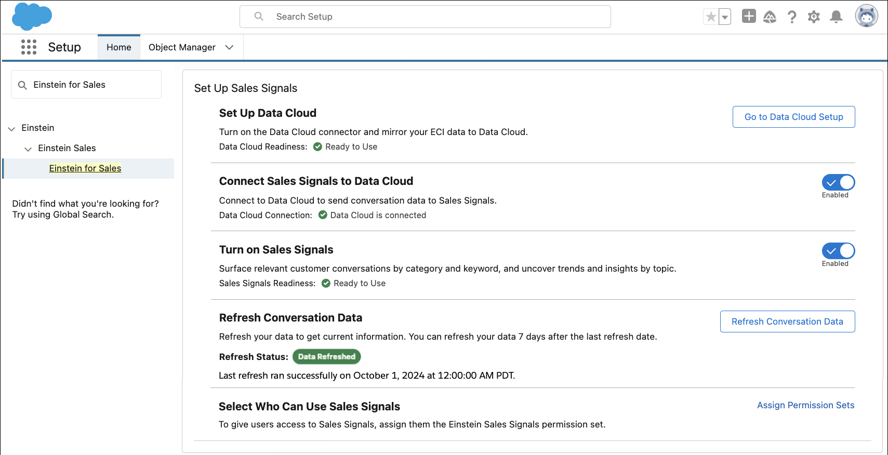Image resolution: width=888 pixels, height=455 pixels.
Task: Open the App Launcher grid icon
Action: [29, 47]
